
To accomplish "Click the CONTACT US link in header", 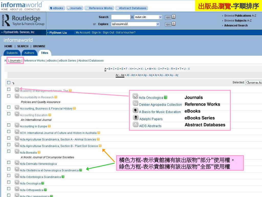I will (x=32, y=9).
